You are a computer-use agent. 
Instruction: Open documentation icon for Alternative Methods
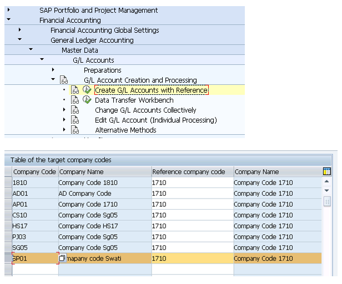pos(75,130)
